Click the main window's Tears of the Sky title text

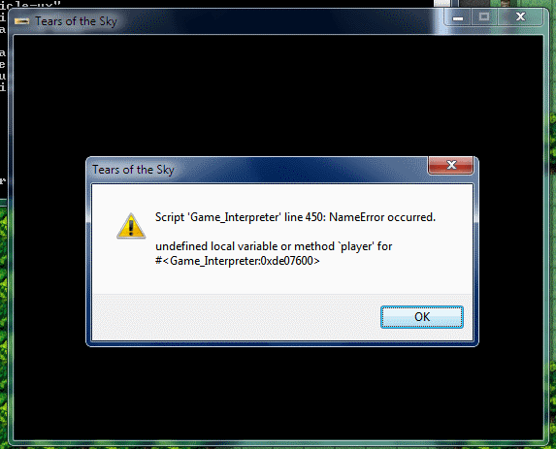click(x=76, y=21)
